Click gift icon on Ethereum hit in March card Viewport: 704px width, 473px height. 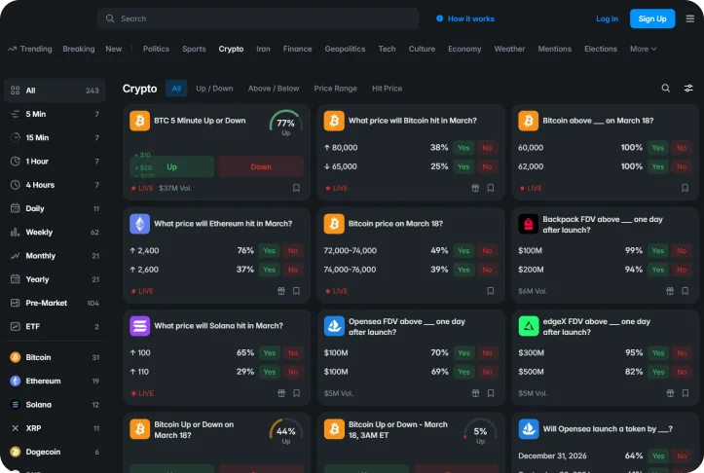281,291
